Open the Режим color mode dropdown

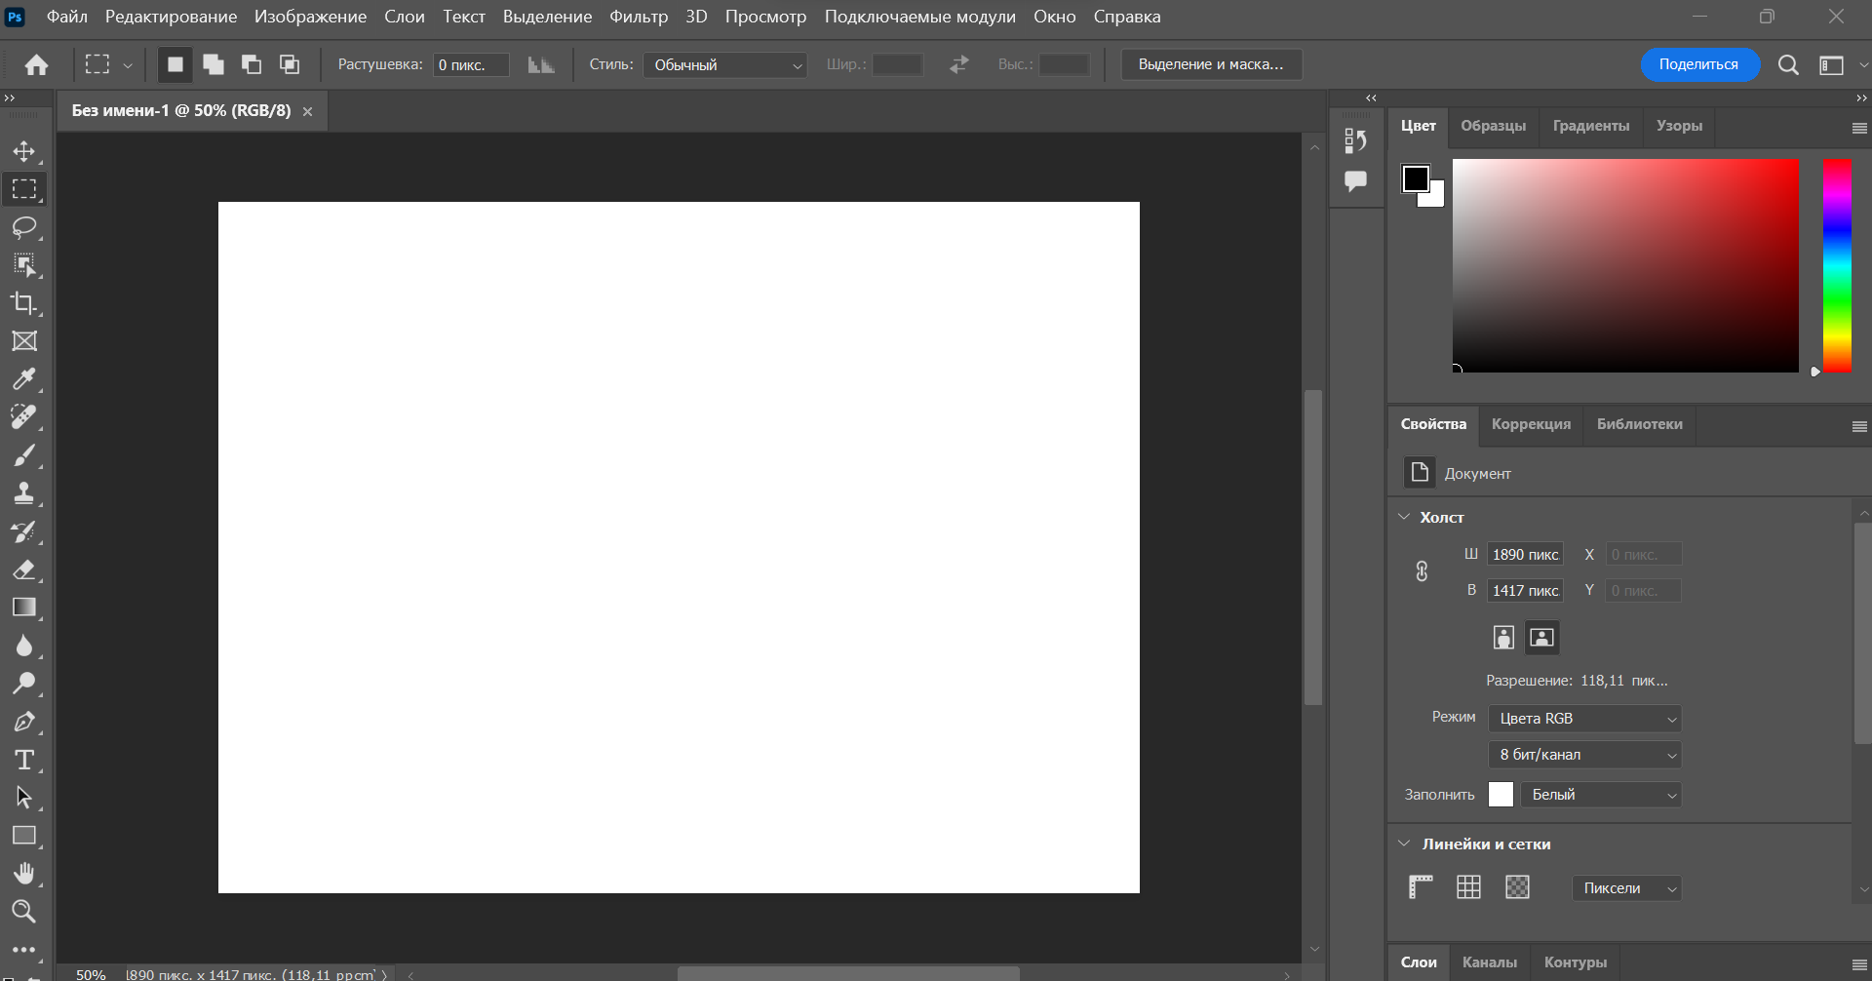[1584, 718]
